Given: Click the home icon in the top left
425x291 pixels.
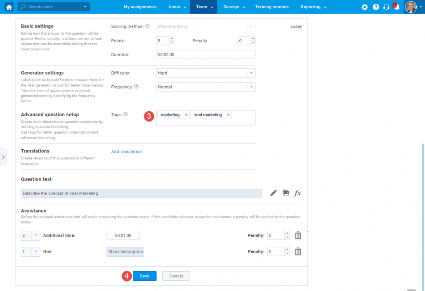Looking at the screenshot, I should (9, 7).
